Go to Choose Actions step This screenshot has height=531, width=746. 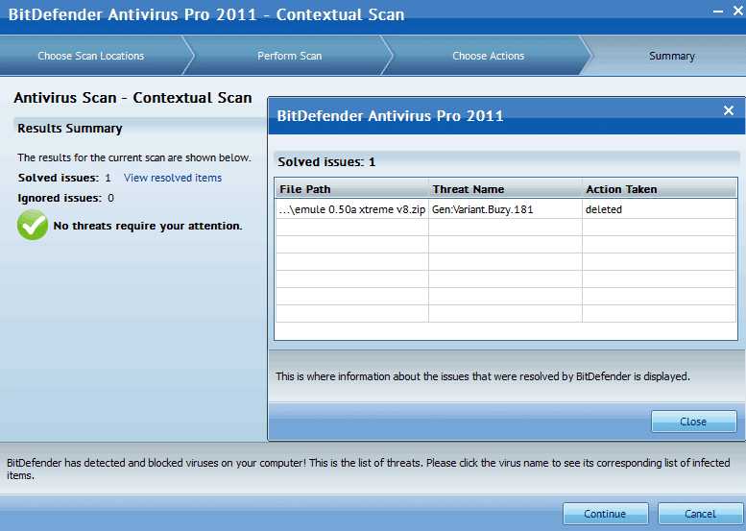(488, 56)
